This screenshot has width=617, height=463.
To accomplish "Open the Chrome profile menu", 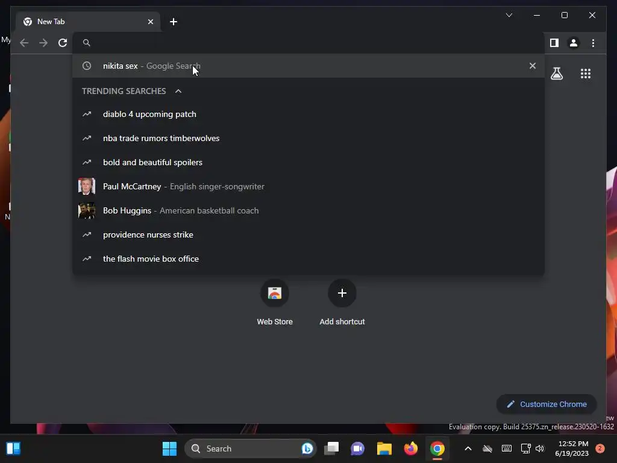I will (x=574, y=43).
